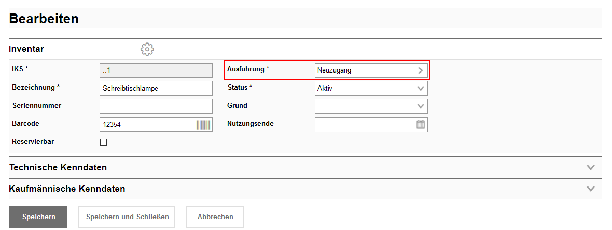Click the Nutzungsende label
The image size is (612, 230).
tap(251, 124)
